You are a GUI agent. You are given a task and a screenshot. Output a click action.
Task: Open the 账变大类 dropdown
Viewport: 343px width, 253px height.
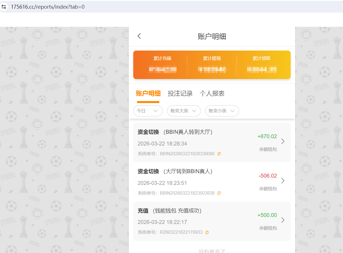[x=184, y=111]
